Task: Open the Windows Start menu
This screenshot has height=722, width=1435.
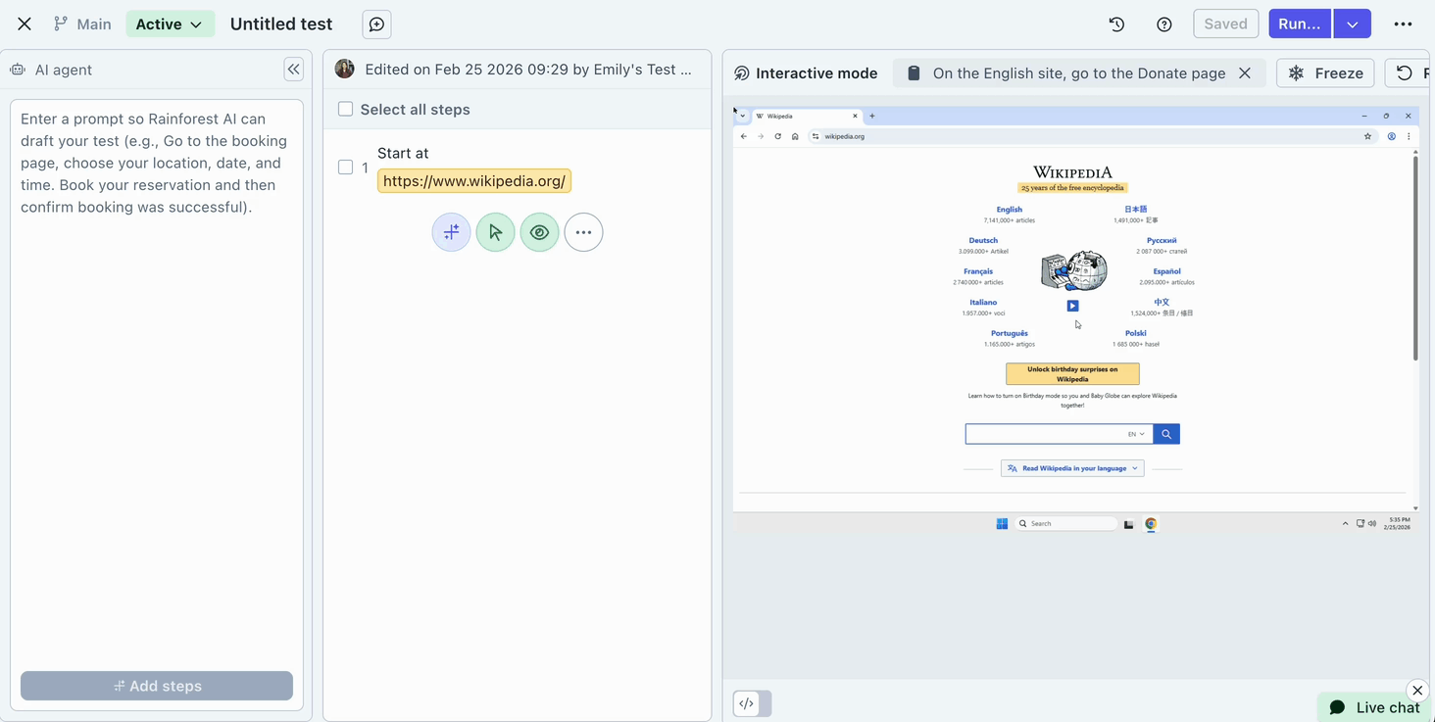Action: pyautogui.click(x=1002, y=524)
